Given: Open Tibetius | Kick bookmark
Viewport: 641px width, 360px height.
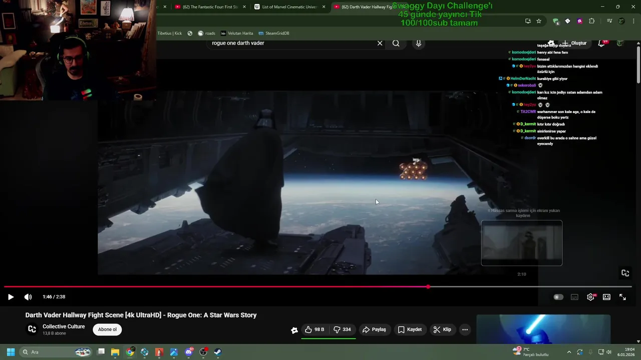Looking at the screenshot, I should click(x=170, y=33).
